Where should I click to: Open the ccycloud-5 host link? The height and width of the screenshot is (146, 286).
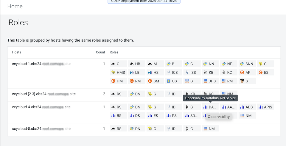click(41, 128)
